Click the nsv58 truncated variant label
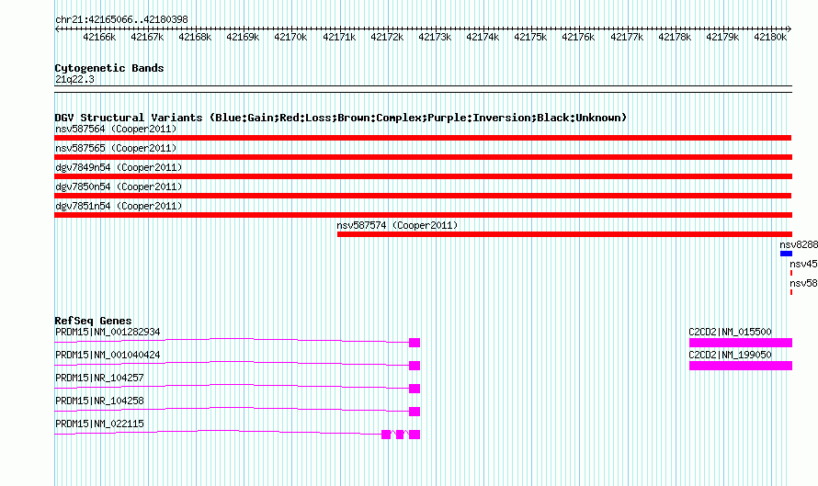Viewport: 818px width, 486px height. click(803, 283)
